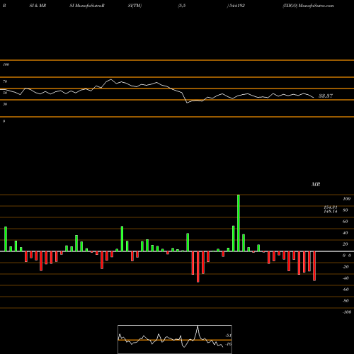Click the RSI value 33.37 label
Viewport: 354px width, 354px height.
tap(326, 96)
